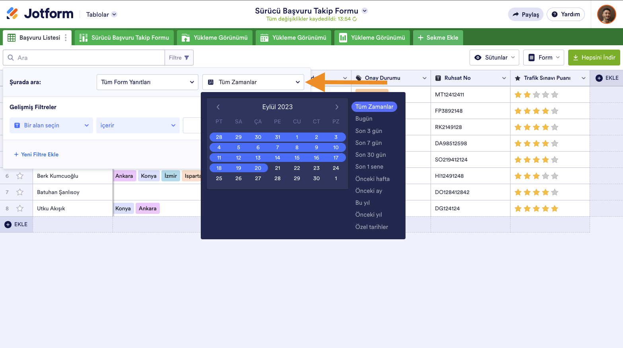Set fourth star rating for HI12491248 row
The width and height of the screenshot is (623, 348).
(545, 176)
